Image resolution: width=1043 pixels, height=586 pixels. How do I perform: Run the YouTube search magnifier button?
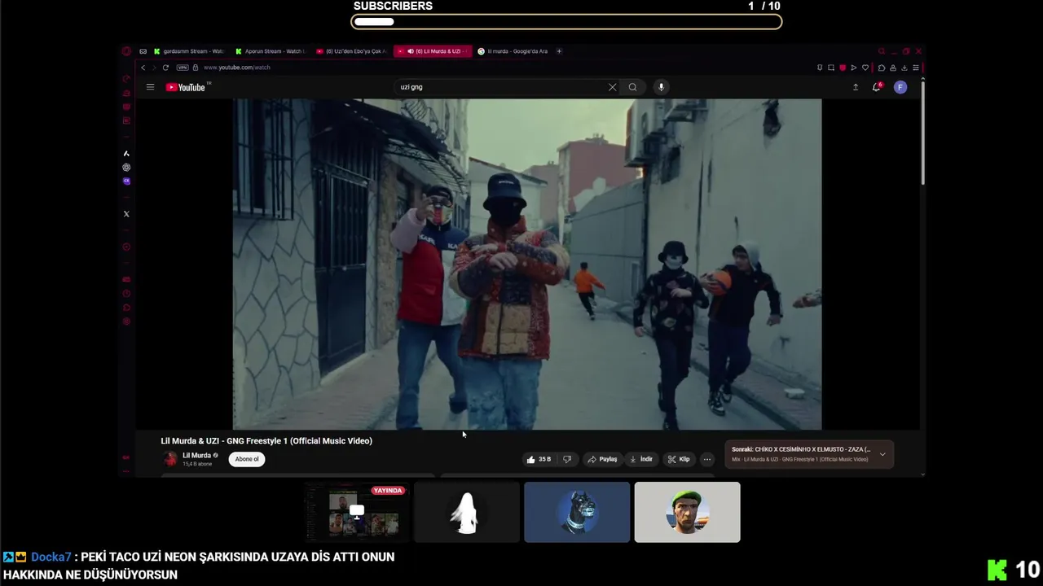[x=632, y=87]
